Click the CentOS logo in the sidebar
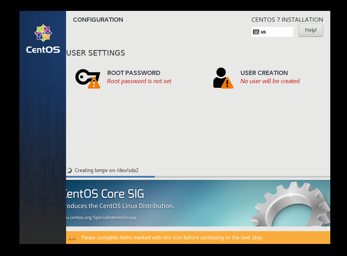 click(x=43, y=39)
